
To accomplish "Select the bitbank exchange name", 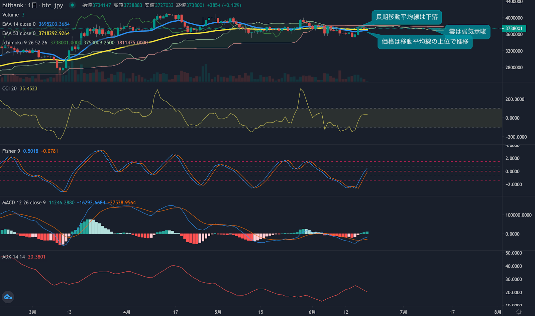I will (x=13, y=5).
